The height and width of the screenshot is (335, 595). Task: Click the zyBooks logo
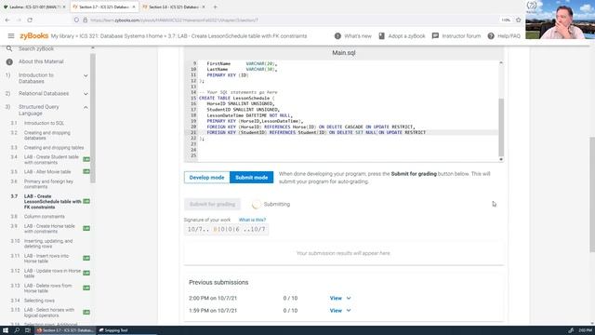33,35
